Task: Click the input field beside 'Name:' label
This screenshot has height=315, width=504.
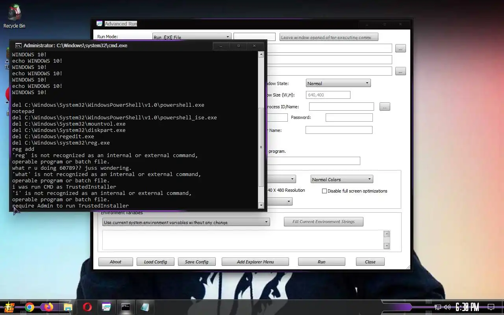Action: pyautogui.click(x=339, y=130)
